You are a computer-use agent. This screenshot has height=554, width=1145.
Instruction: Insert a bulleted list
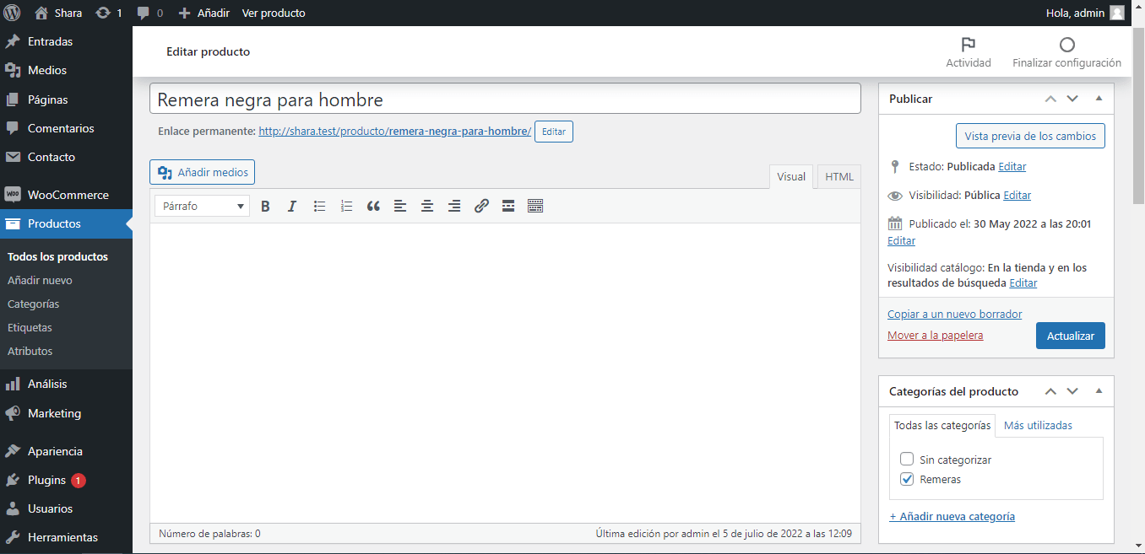[319, 206]
